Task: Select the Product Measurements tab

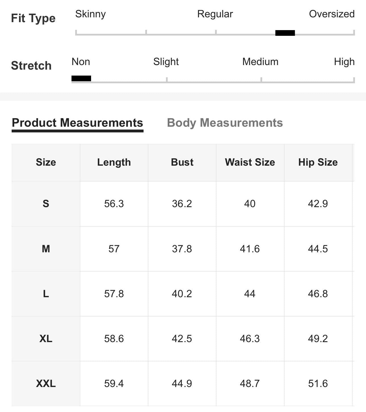Action: click(77, 123)
